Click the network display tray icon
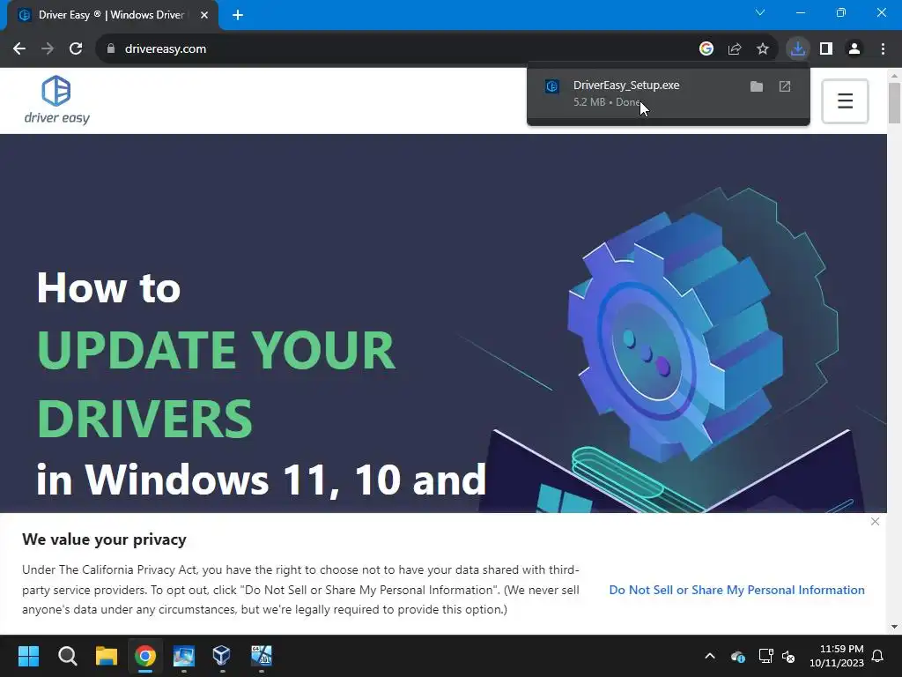 click(x=765, y=656)
